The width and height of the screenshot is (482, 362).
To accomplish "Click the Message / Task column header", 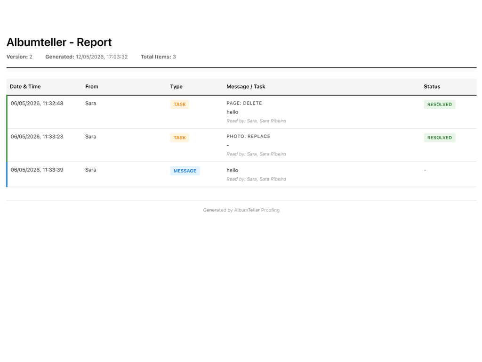I will click(x=246, y=87).
